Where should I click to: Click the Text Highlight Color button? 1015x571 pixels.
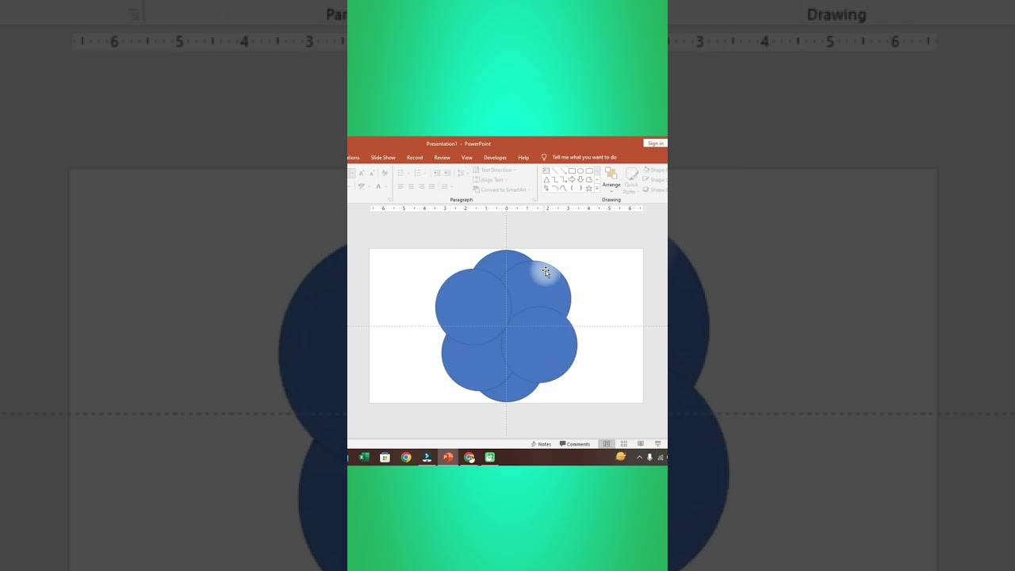362,186
